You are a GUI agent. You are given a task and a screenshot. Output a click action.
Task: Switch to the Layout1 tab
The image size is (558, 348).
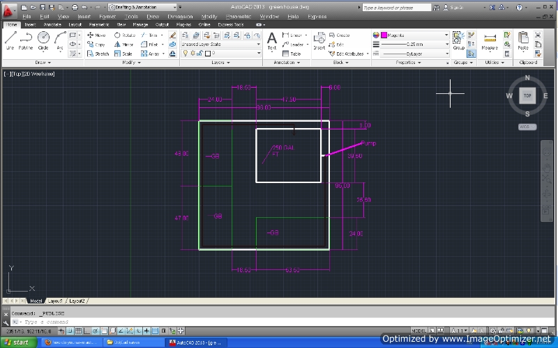(x=55, y=301)
